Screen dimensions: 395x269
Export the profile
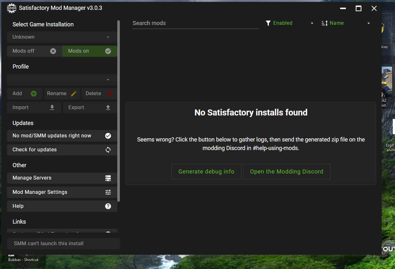click(x=90, y=108)
